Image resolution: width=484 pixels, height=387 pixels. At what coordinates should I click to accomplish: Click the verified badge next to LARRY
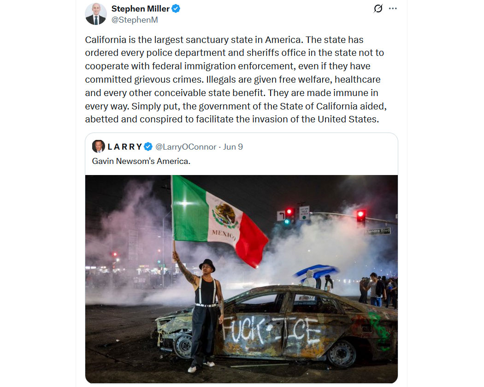coord(148,147)
